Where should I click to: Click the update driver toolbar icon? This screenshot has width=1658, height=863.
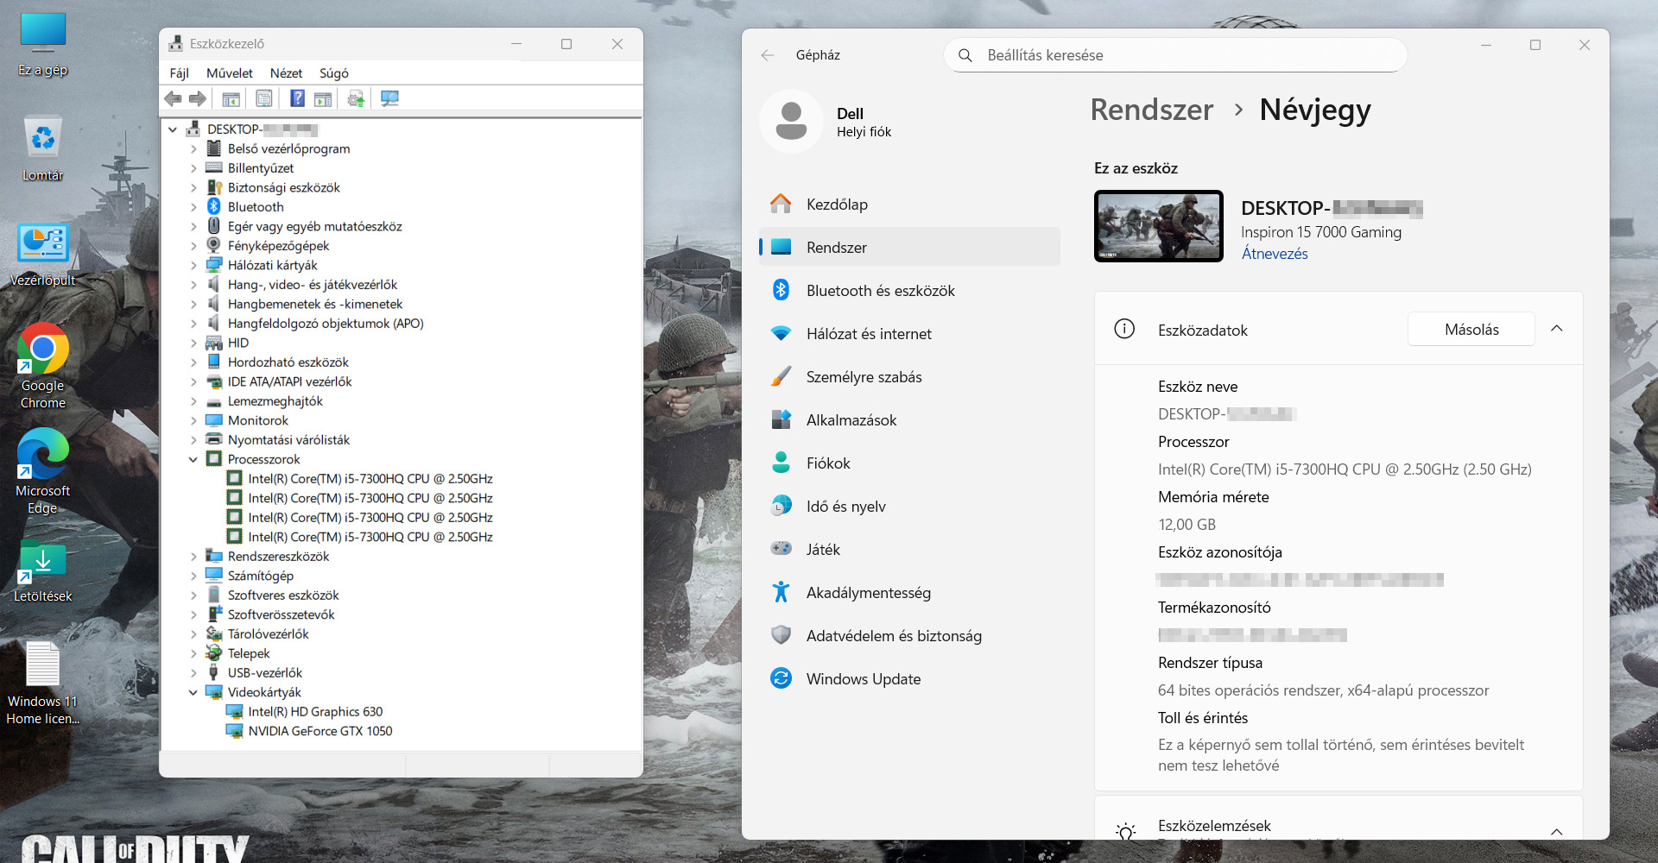pyautogui.click(x=356, y=98)
